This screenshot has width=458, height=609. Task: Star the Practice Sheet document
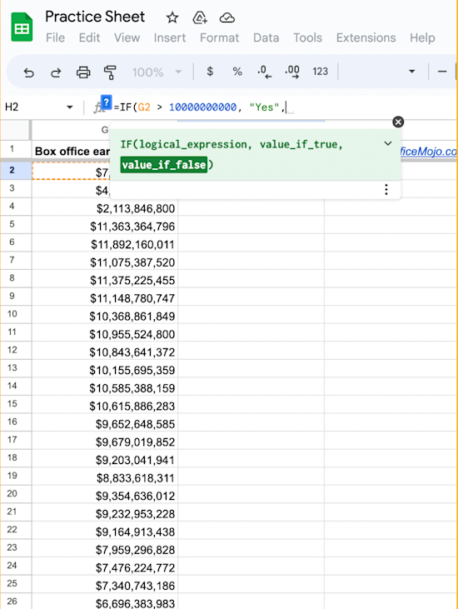click(172, 17)
